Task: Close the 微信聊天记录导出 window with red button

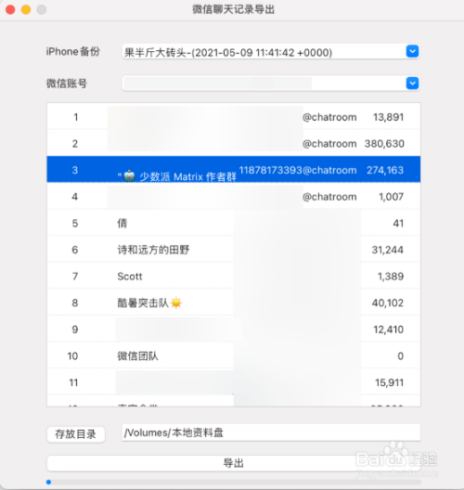Action: (10, 9)
